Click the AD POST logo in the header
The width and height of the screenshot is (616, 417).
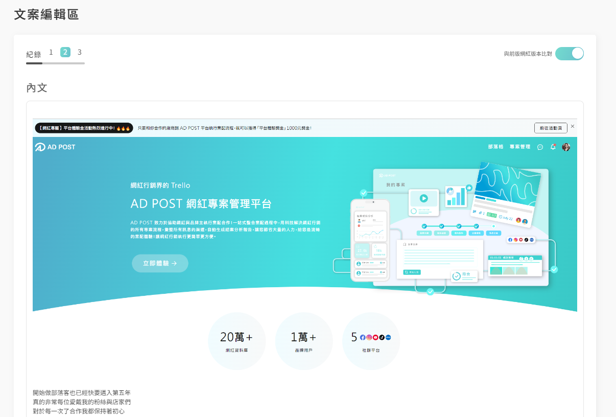coord(55,147)
